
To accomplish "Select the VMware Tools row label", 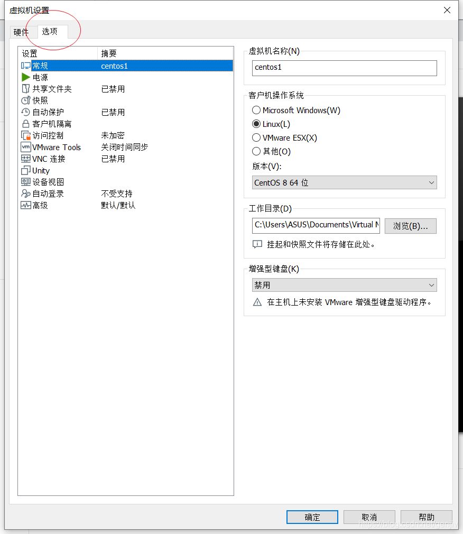I will 57,147.
